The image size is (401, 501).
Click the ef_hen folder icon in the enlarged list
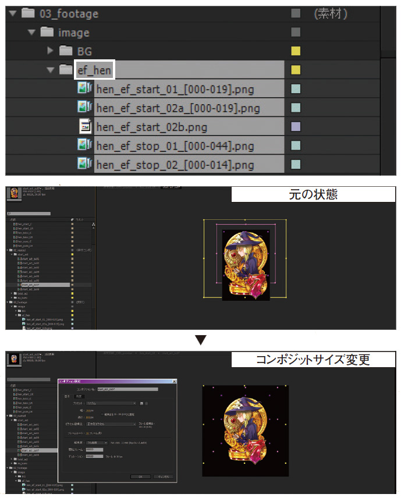[x=66, y=69]
